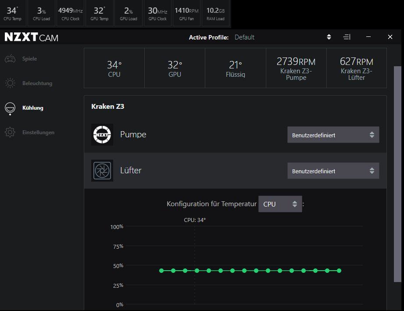Viewport: 404px width, 311px height.
Task: Open Einstellungen gear icon
Action: coord(10,132)
